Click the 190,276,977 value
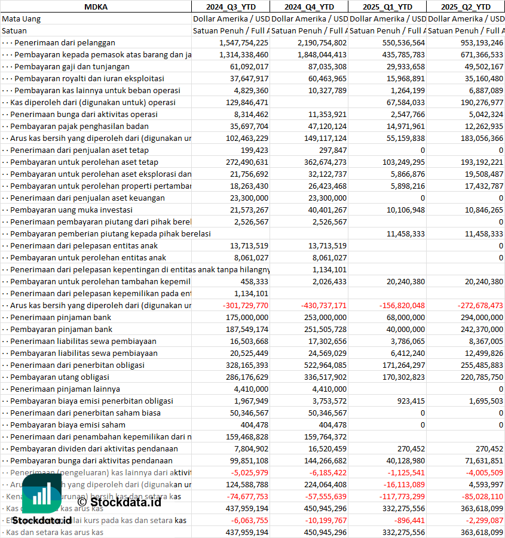 tap(466, 103)
